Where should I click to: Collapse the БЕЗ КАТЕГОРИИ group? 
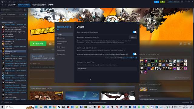tap(1, 22)
